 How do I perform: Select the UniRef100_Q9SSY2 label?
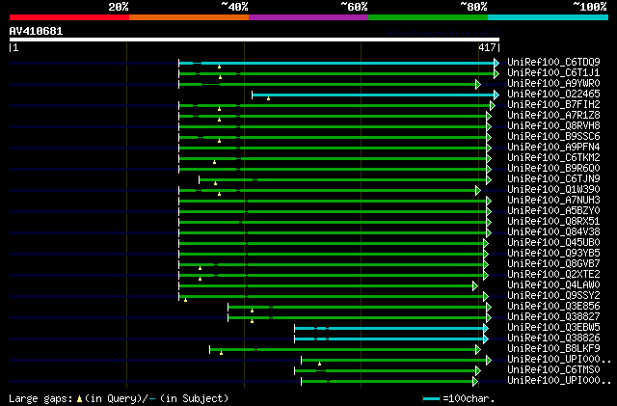pos(553,296)
